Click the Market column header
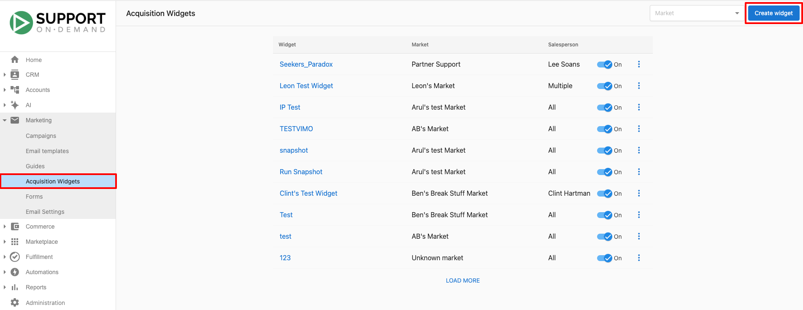 [420, 45]
